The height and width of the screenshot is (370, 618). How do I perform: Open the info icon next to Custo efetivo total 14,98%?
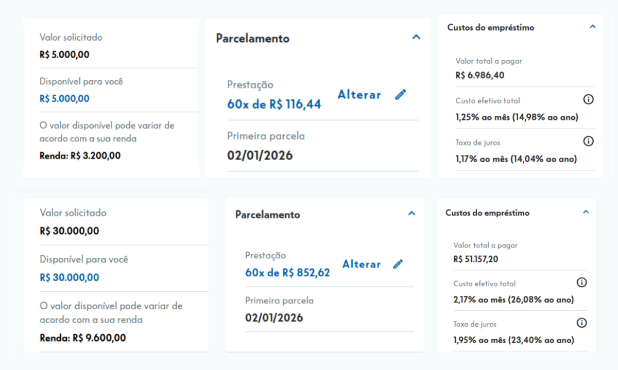(x=588, y=99)
